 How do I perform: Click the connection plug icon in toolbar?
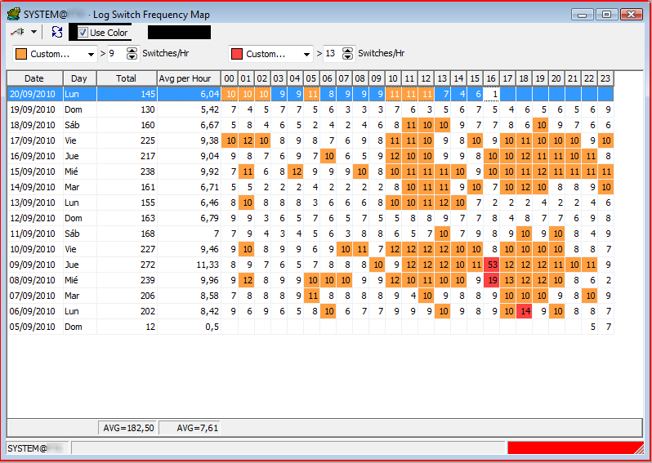(17, 32)
